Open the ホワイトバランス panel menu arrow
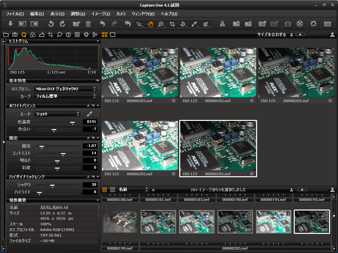 point(98,106)
